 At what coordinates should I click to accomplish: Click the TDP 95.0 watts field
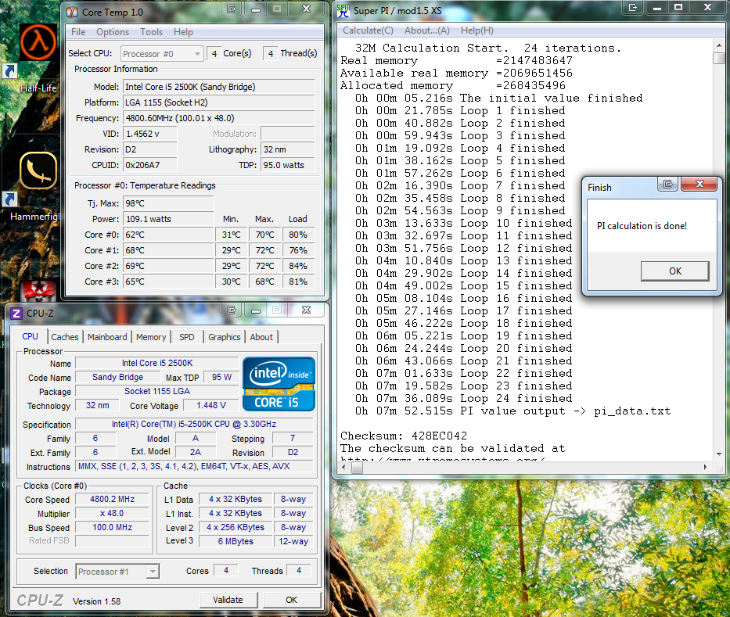click(287, 165)
